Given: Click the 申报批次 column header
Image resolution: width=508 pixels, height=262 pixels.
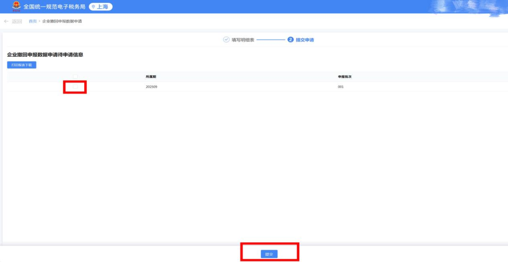Looking at the screenshot, I should point(345,77).
